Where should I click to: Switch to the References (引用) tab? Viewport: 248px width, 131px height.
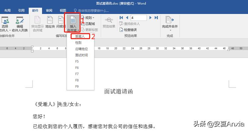pyautogui.click(x=21, y=11)
